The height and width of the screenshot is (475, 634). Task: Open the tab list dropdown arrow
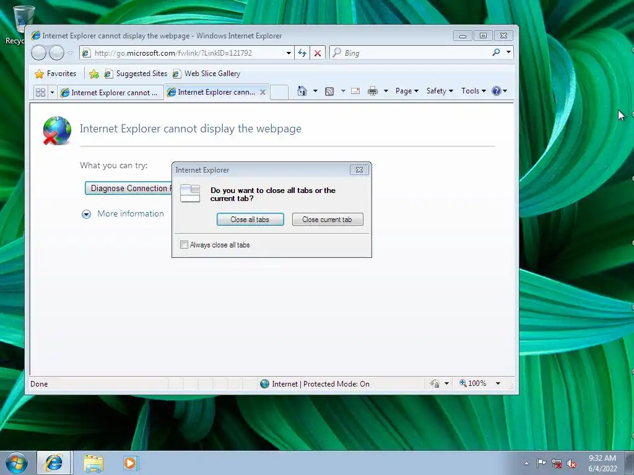point(52,93)
